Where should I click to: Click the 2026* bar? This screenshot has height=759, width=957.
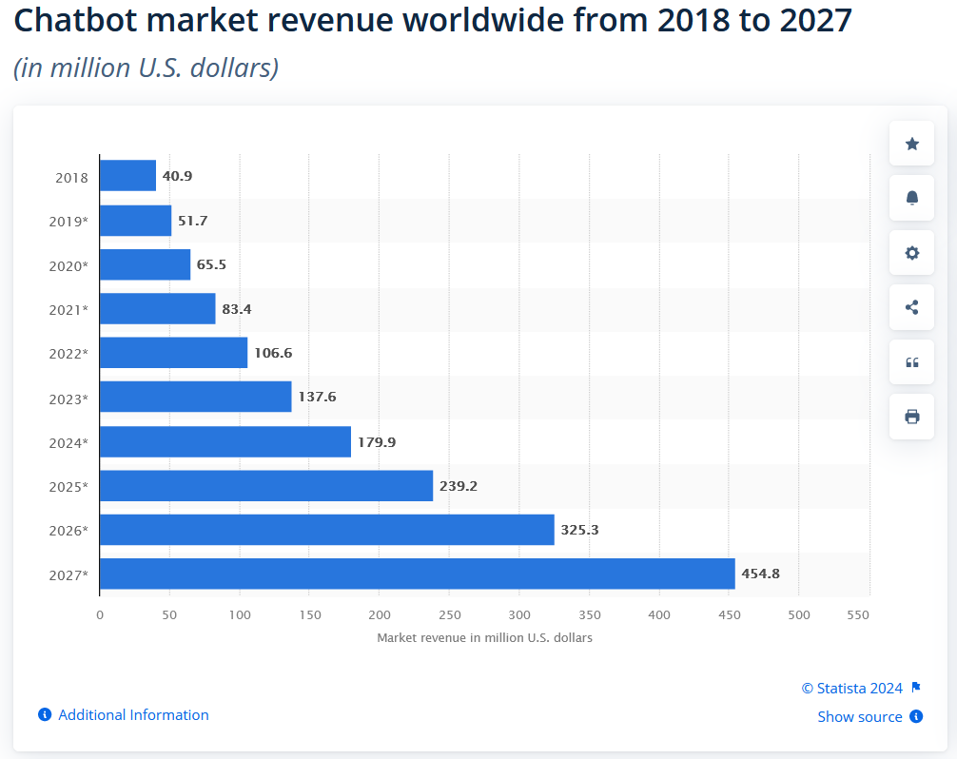point(327,530)
